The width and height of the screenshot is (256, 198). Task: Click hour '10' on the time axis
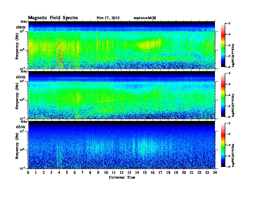point(106,172)
